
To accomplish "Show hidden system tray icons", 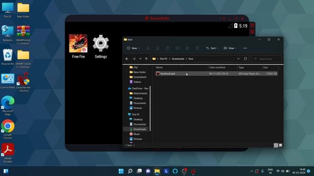I will [x=252, y=171].
